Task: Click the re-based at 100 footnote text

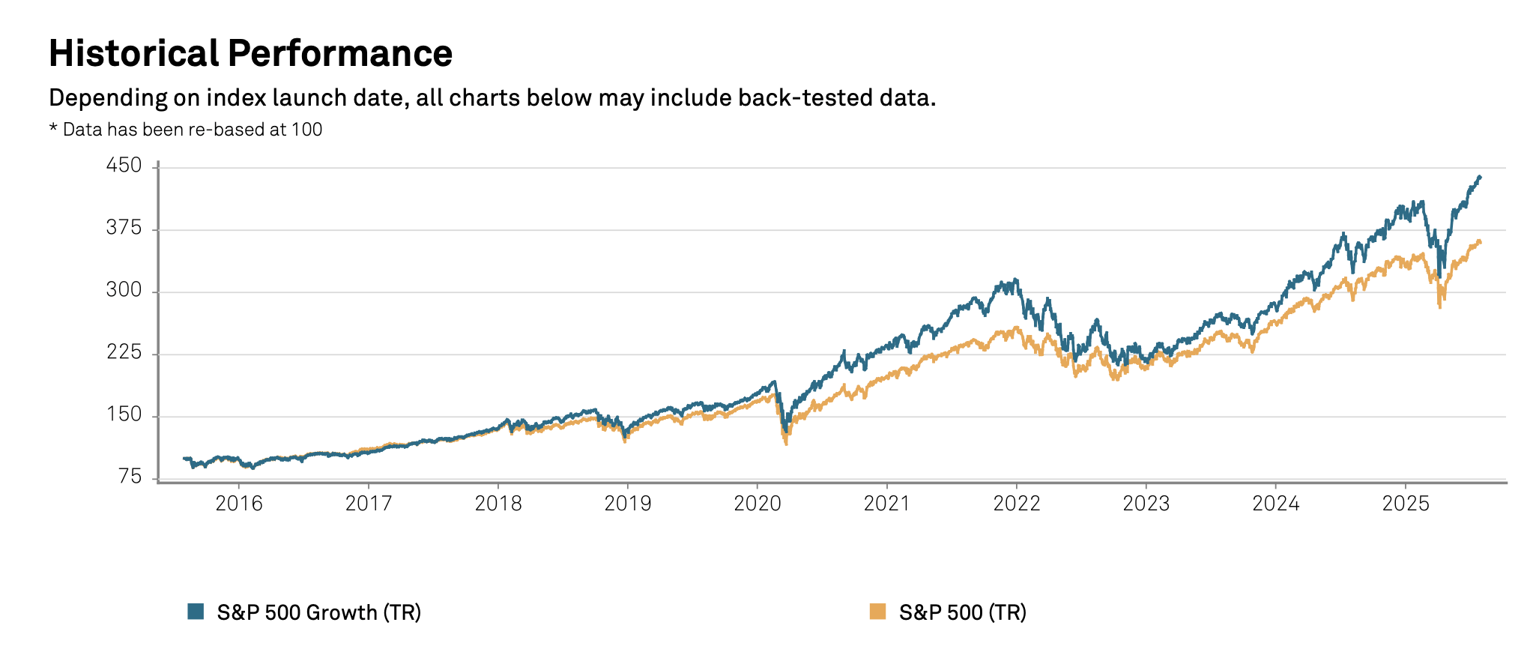Action: (x=186, y=130)
